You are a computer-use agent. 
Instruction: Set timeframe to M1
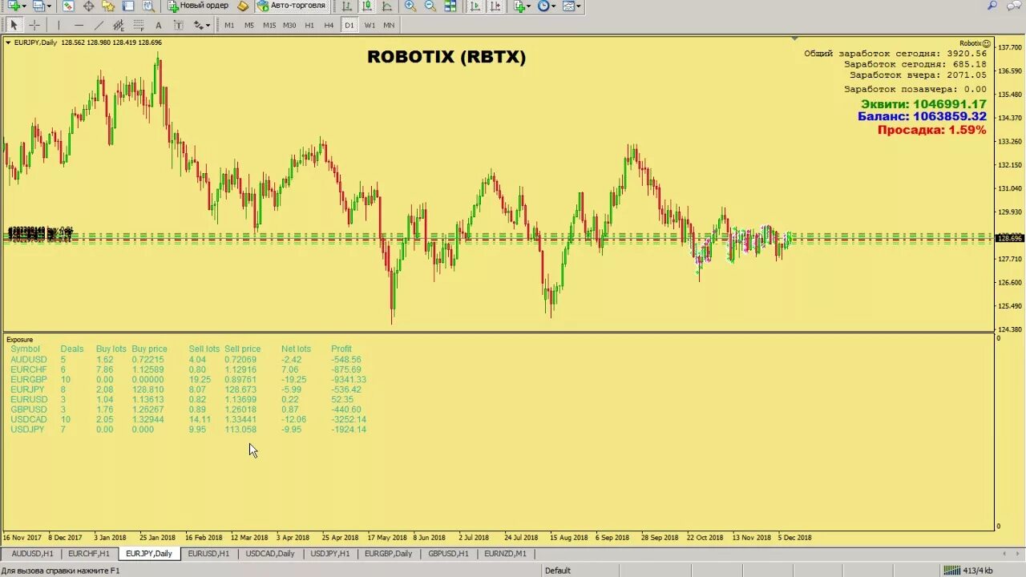(229, 25)
